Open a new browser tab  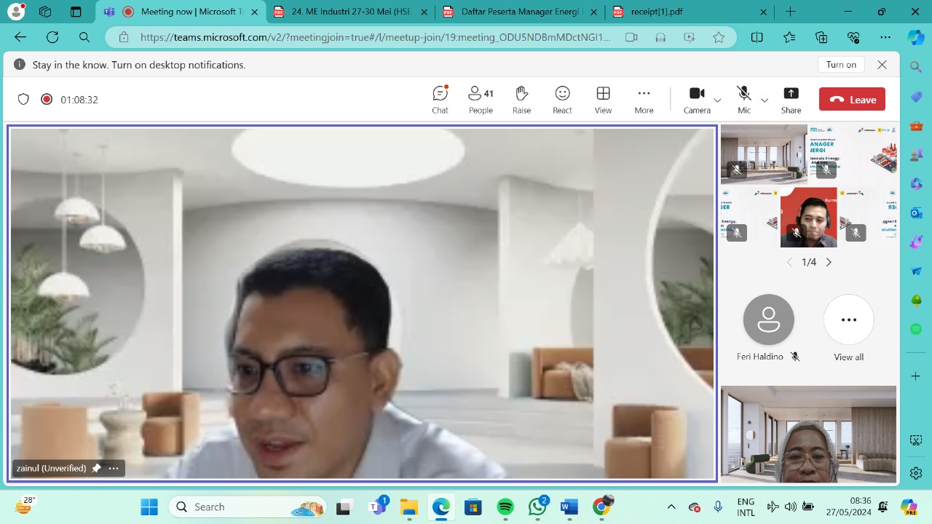click(x=791, y=12)
